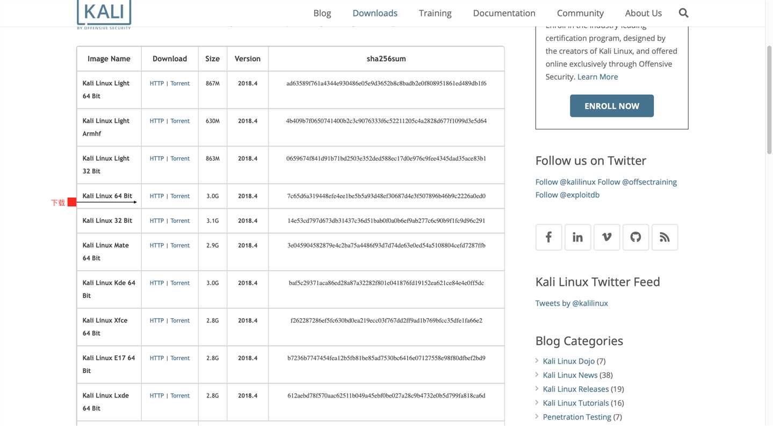773x426 pixels.
Task: Download Kali Linux Lxde 64 Bit via Torrent
Action: [x=180, y=395]
